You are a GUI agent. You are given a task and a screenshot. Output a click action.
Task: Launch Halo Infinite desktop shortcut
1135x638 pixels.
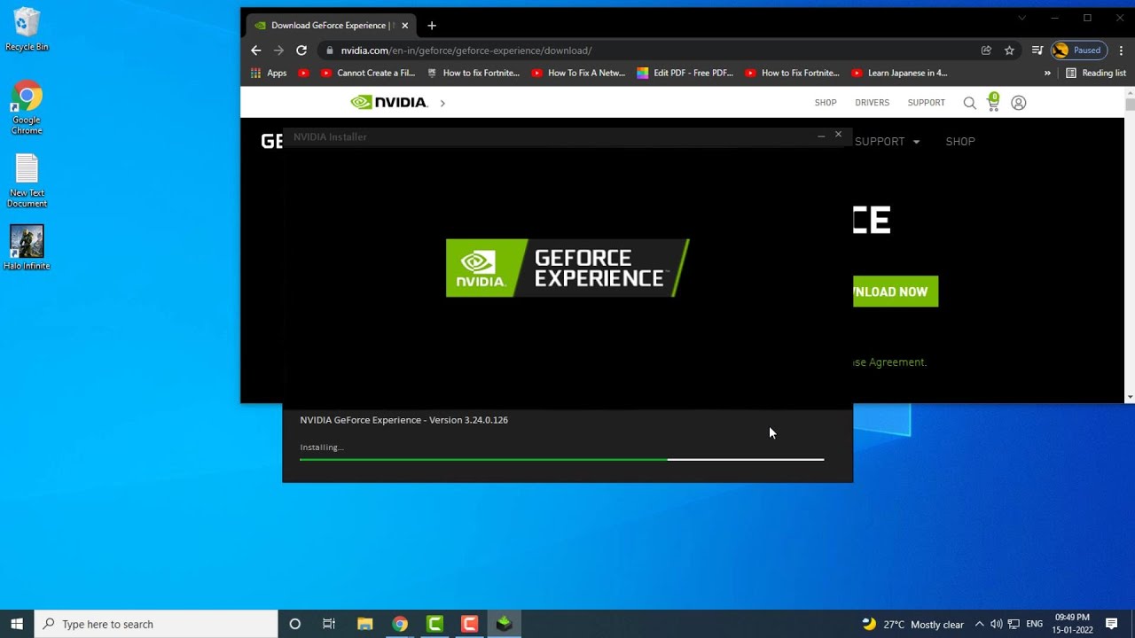[x=27, y=247]
